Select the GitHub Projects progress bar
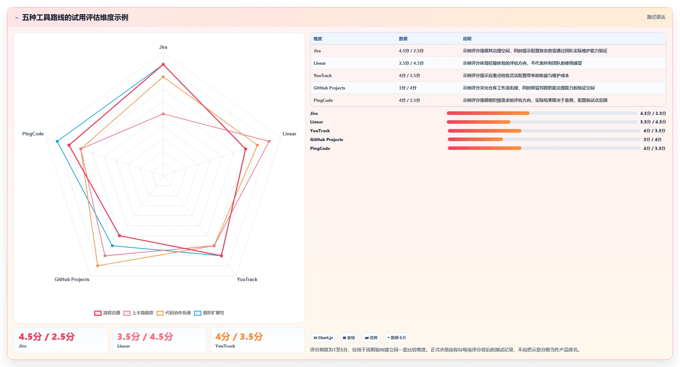Viewport: 680px width, 367px height. [x=544, y=139]
